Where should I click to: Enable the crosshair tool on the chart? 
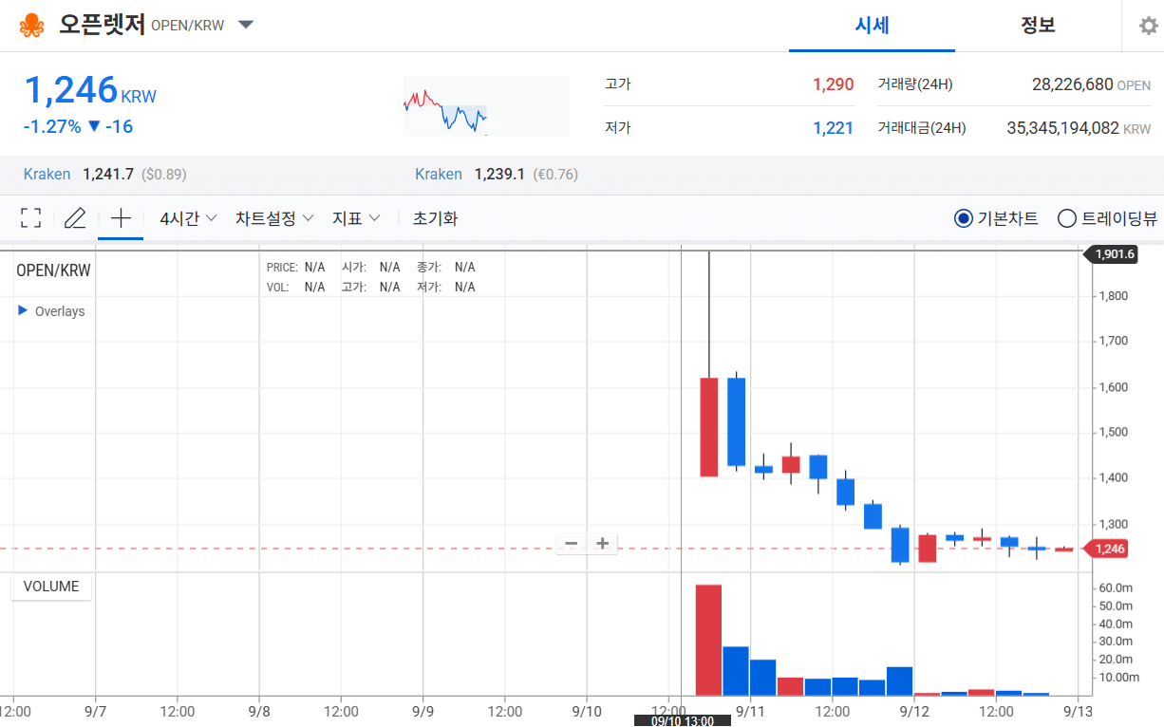pos(121,217)
